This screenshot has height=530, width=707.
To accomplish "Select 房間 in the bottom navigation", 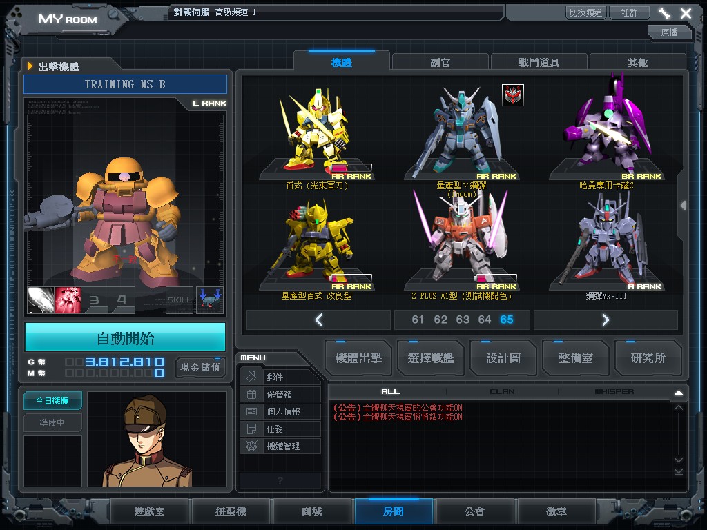I will click(x=394, y=511).
